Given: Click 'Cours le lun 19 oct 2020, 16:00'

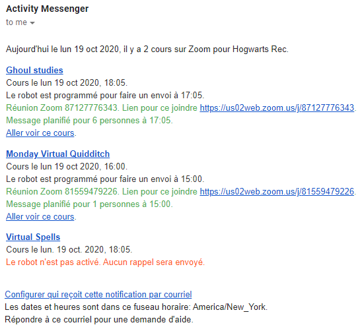Looking at the screenshot, I should point(67,166).
